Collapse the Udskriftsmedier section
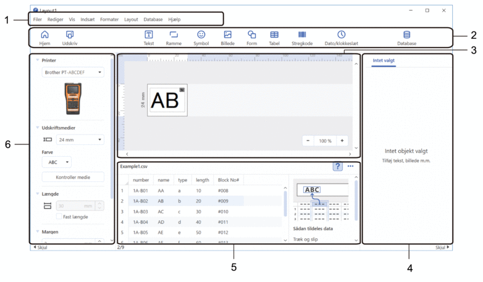 coord(37,126)
